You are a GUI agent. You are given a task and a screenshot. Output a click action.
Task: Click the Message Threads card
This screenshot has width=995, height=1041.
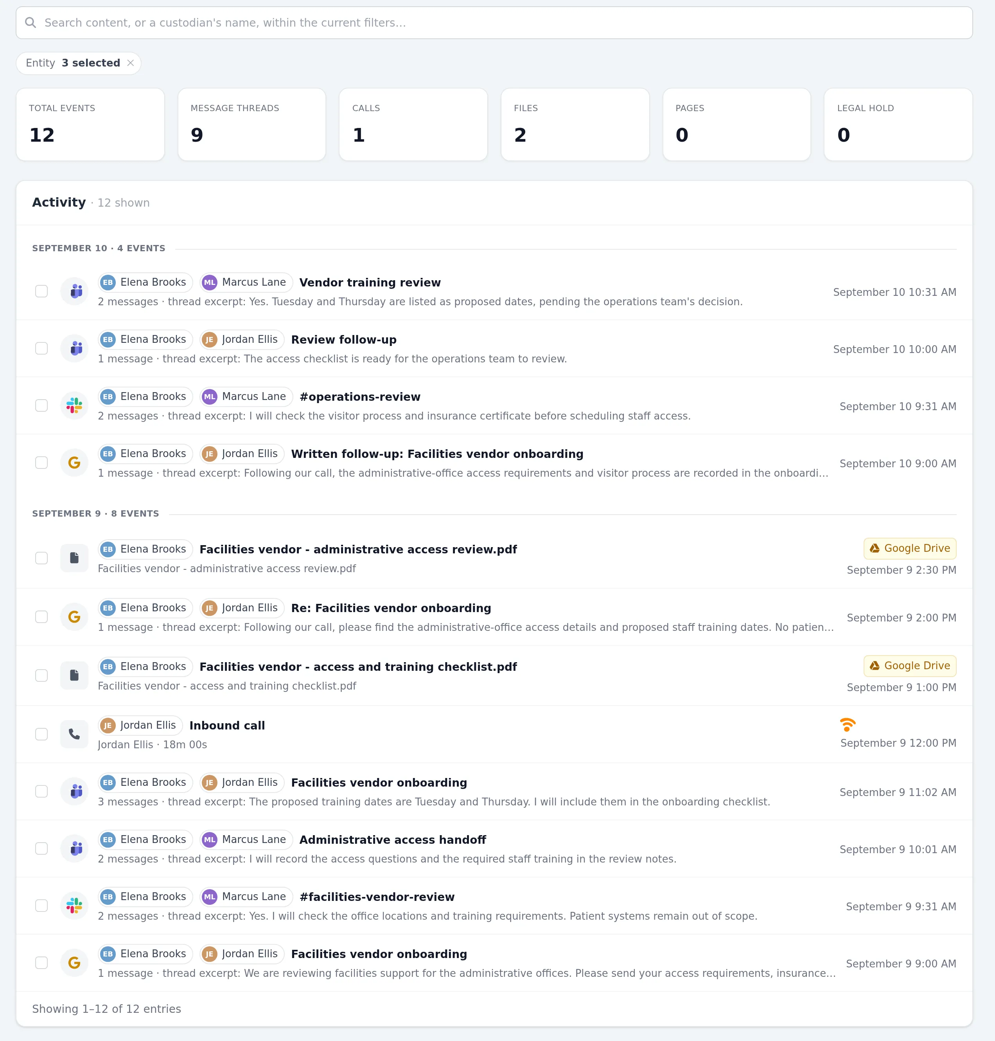tap(252, 125)
